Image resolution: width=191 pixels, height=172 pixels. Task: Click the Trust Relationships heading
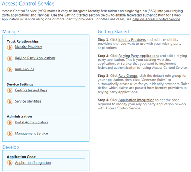[x=23, y=41]
